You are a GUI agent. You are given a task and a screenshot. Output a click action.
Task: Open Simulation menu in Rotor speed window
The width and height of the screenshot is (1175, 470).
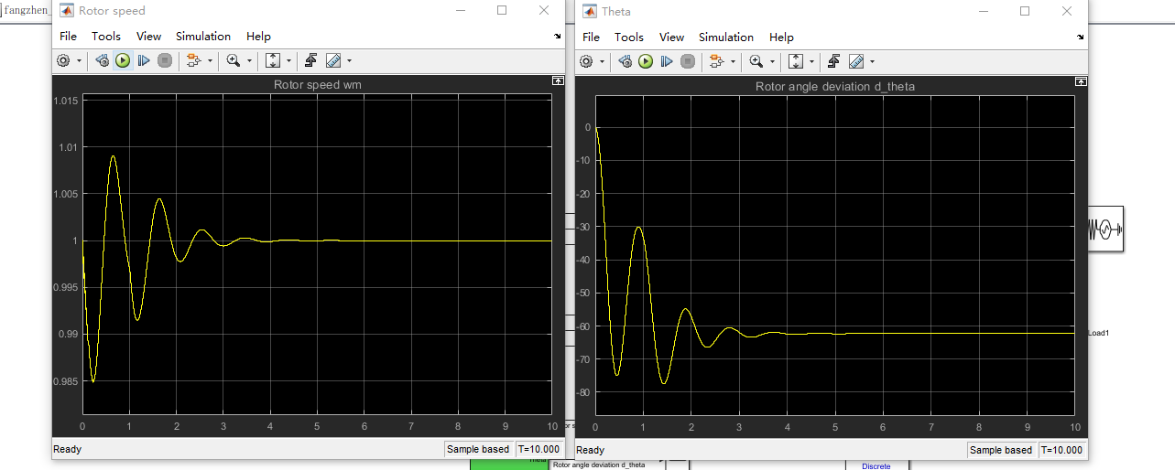tap(203, 37)
